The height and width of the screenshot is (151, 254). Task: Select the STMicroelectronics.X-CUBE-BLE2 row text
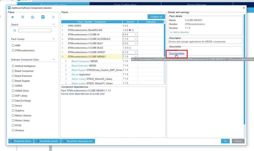pos(85,48)
